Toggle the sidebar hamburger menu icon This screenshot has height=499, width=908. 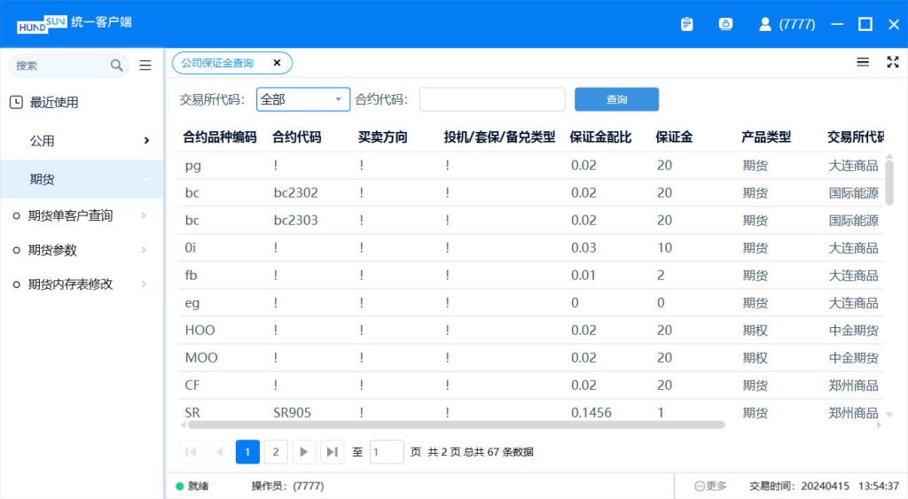point(145,66)
